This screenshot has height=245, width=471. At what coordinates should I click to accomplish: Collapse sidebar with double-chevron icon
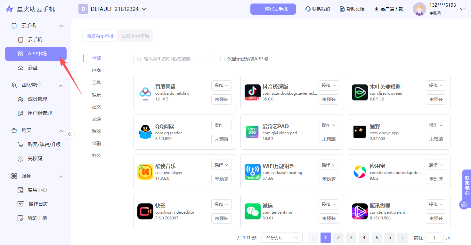[x=70, y=134]
